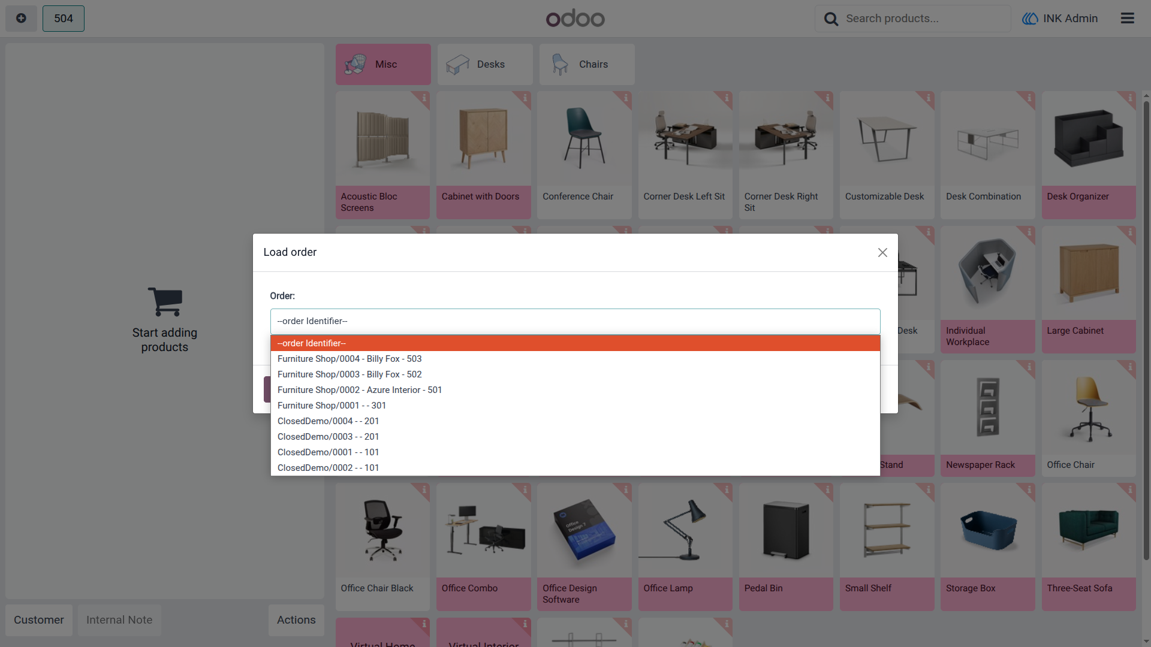The image size is (1151, 647).
Task: Add Corner Desk Left Sit product
Action: [685, 155]
